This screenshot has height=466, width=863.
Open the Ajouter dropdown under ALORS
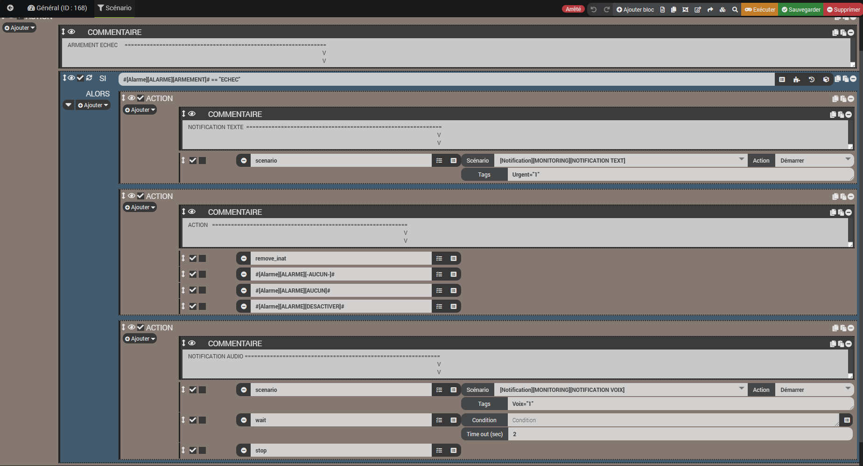click(93, 105)
